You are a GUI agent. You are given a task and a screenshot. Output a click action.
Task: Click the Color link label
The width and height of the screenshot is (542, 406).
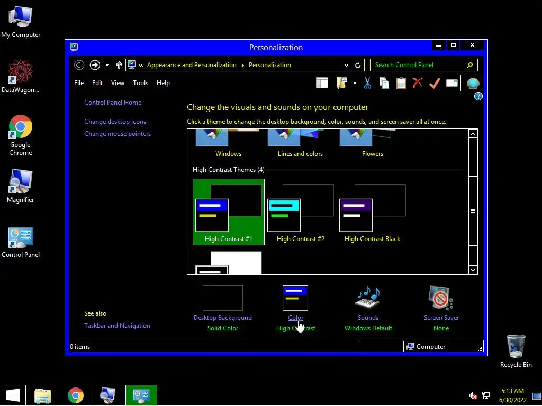[x=295, y=318]
